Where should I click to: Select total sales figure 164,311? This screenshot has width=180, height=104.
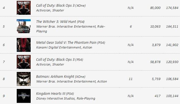172,26
